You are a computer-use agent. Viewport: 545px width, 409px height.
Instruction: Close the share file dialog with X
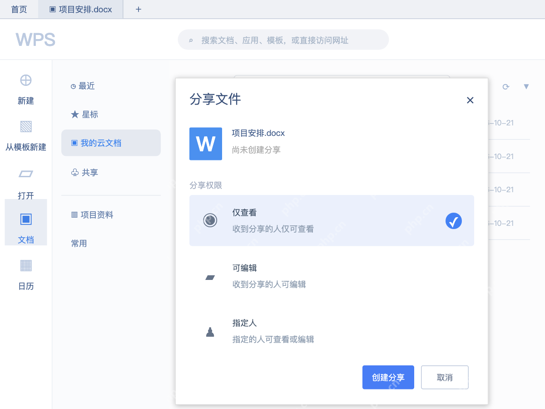tap(470, 100)
